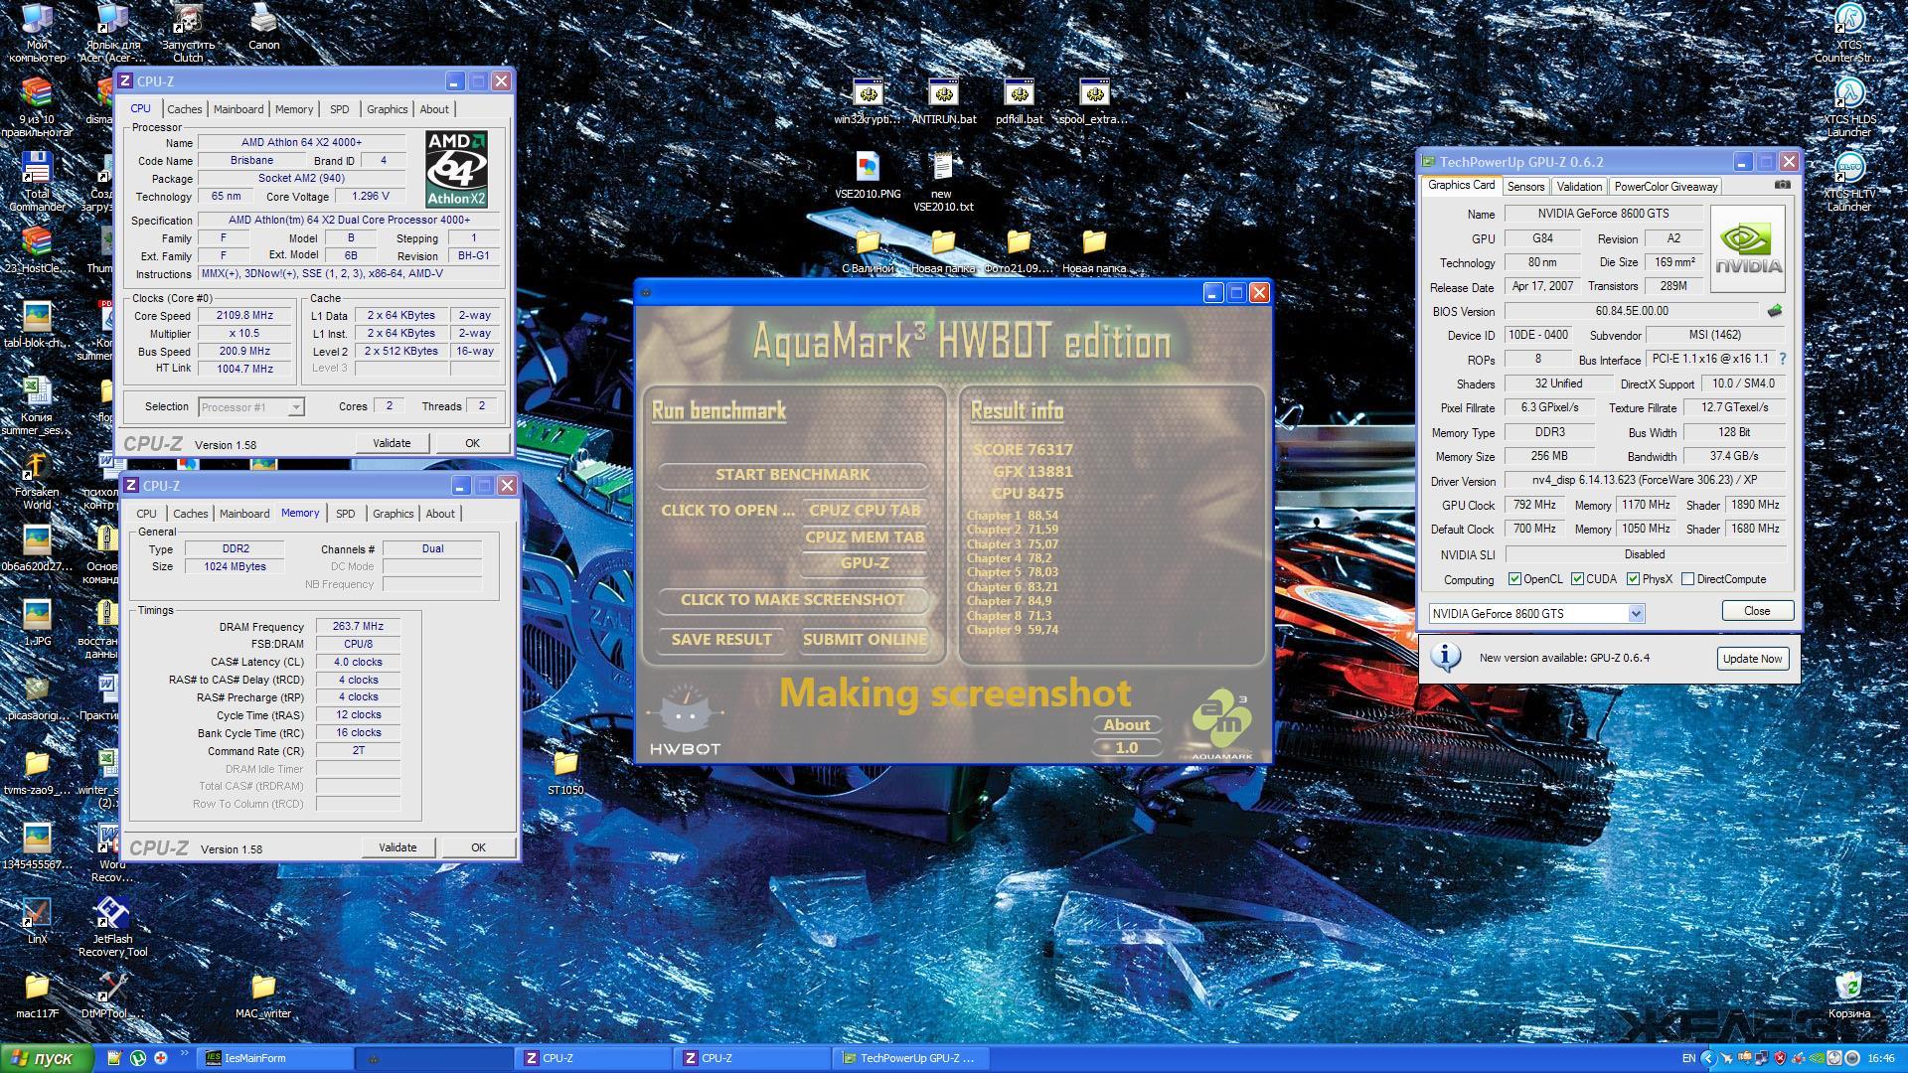This screenshot has height=1073, width=1908.
Task: Switch to TechPowerUp GPU-Z taskbar item
Action: click(912, 1058)
